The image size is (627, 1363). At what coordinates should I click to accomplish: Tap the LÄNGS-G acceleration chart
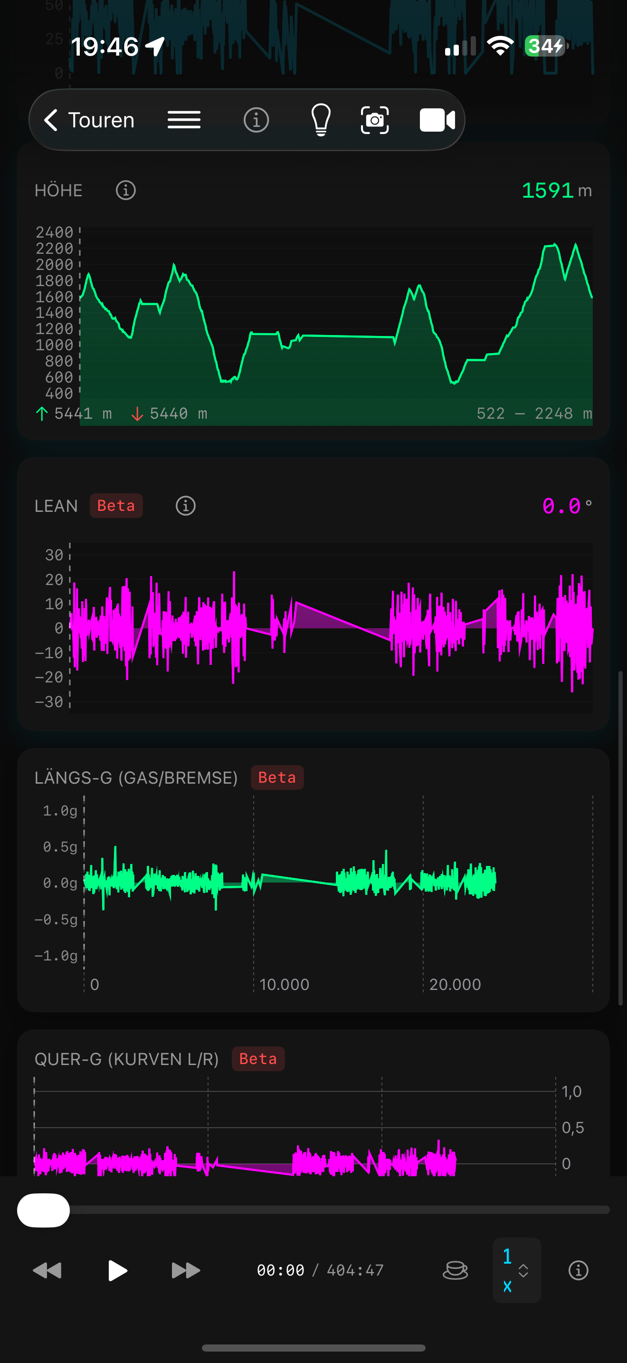pyautogui.click(x=338, y=882)
